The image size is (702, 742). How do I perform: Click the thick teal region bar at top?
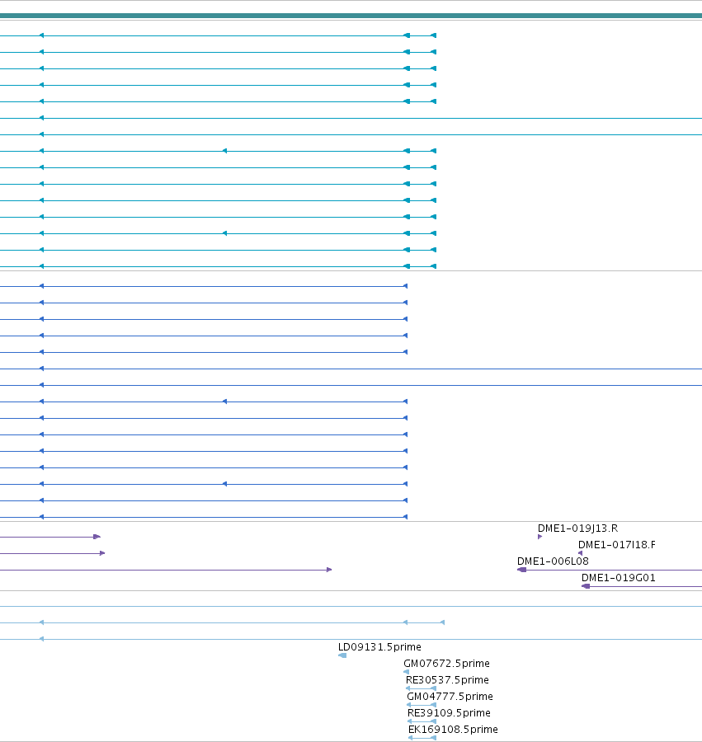click(x=351, y=16)
